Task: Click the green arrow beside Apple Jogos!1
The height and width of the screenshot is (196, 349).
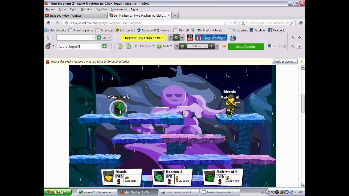Action: (x=104, y=47)
